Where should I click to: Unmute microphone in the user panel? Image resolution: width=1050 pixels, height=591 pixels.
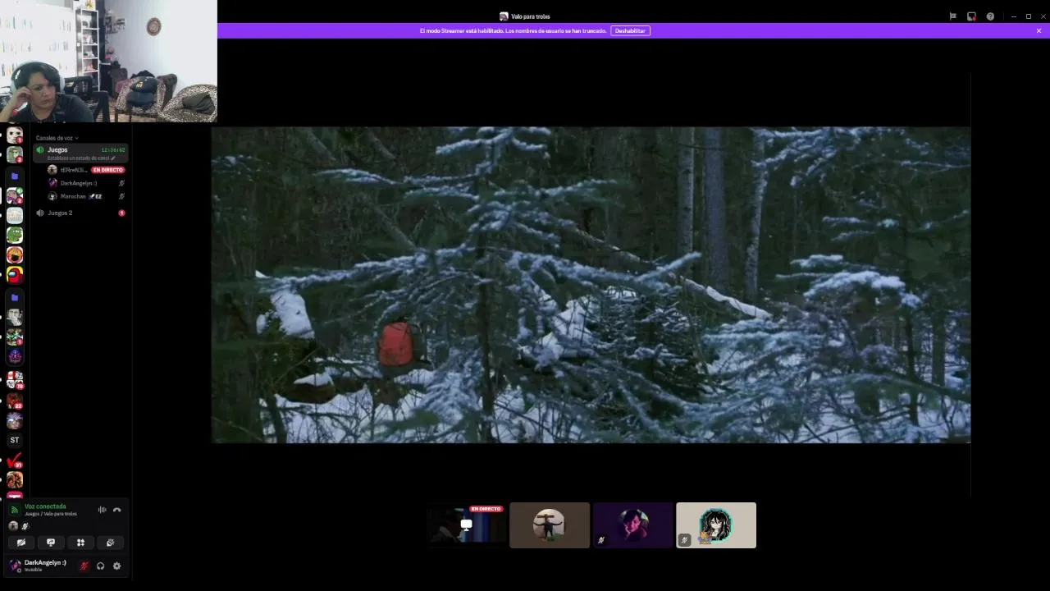84,566
